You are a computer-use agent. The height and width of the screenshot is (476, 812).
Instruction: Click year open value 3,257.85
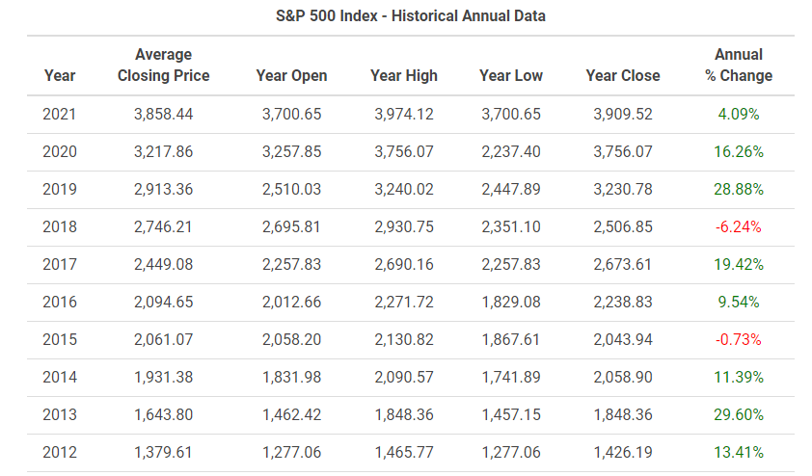point(291,151)
